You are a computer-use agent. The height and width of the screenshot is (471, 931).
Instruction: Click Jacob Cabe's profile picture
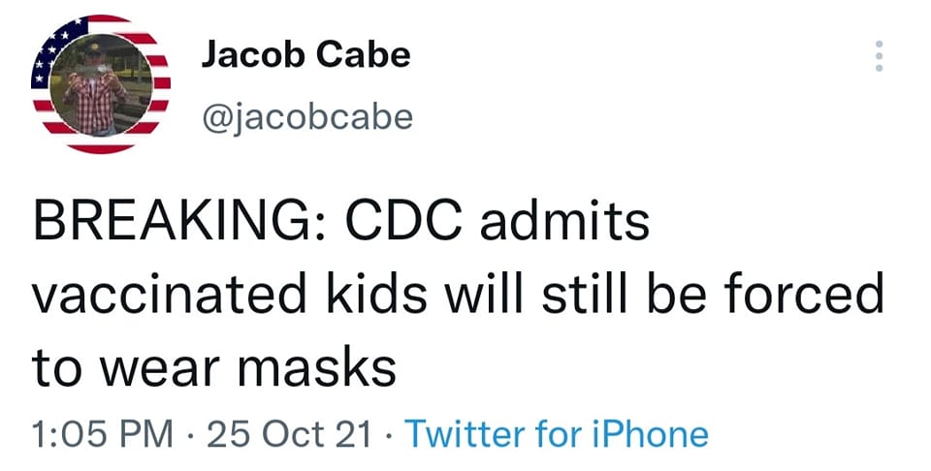(101, 83)
